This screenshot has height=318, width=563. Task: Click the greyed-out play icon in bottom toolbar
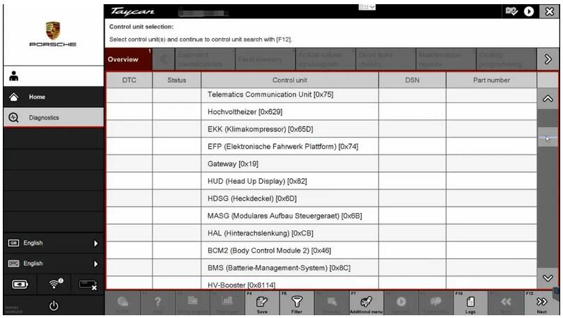[401, 303]
